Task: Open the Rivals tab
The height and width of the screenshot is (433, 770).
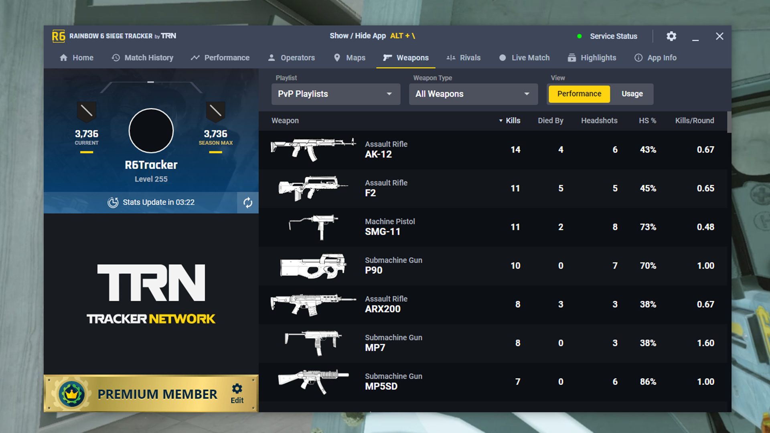Action: coord(463,58)
